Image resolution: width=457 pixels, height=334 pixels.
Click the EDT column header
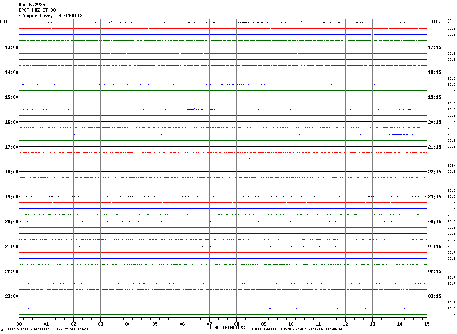click(4, 21)
